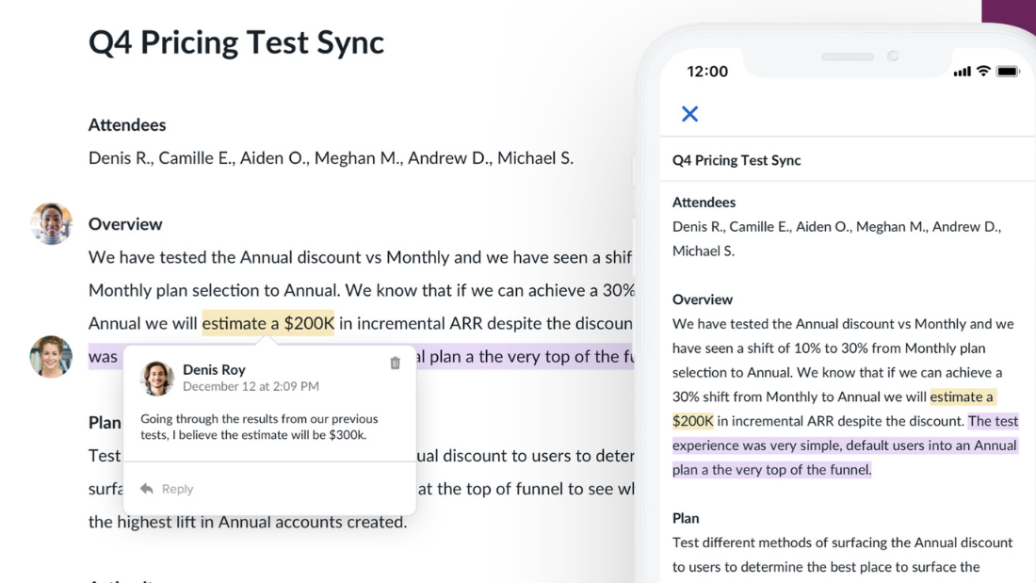Click the Q4 Pricing Test Sync title
This screenshot has width=1036, height=583.
point(236,42)
